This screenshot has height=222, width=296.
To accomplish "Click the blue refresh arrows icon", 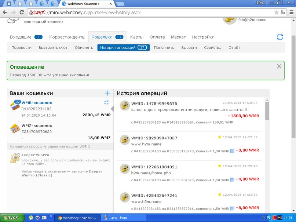I will (x=280, y=37).
